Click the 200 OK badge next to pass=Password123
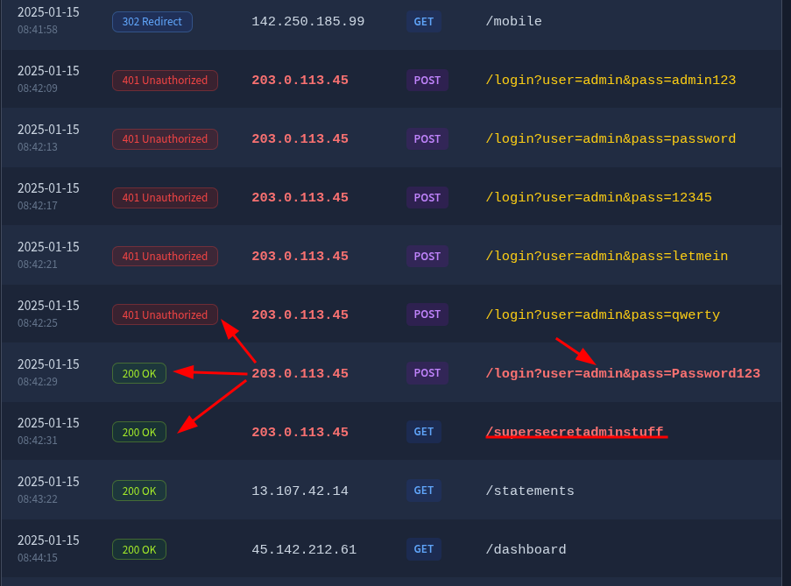791x586 pixels. click(x=138, y=373)
